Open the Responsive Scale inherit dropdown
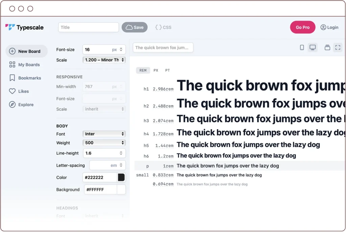Image resolution: width=346 pixels, height=232 pixels. [104, 109]
